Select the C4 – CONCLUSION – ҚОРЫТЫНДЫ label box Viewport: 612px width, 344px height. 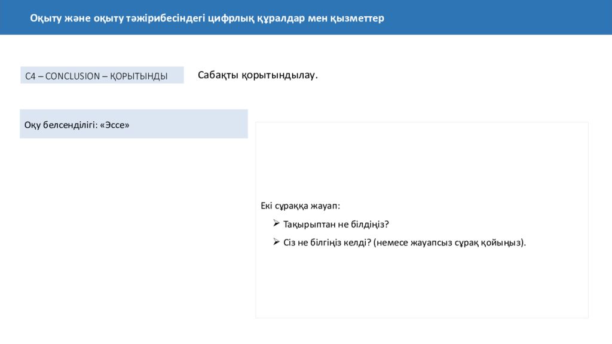[x=102, y=75]
